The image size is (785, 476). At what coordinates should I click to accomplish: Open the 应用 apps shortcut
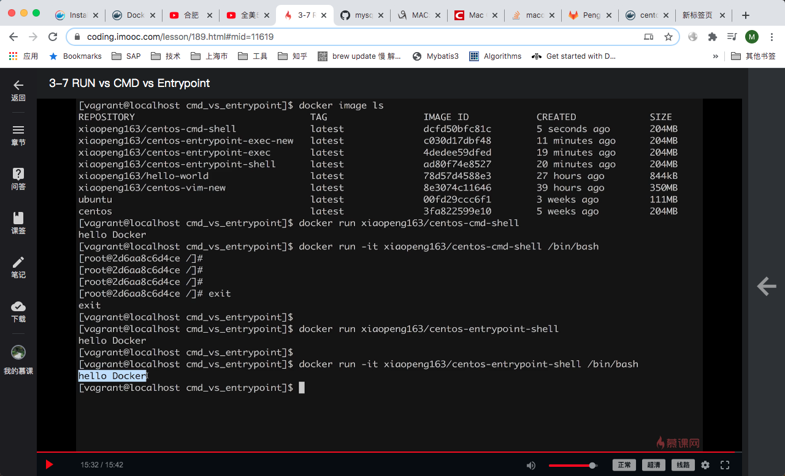pos(23,56)
